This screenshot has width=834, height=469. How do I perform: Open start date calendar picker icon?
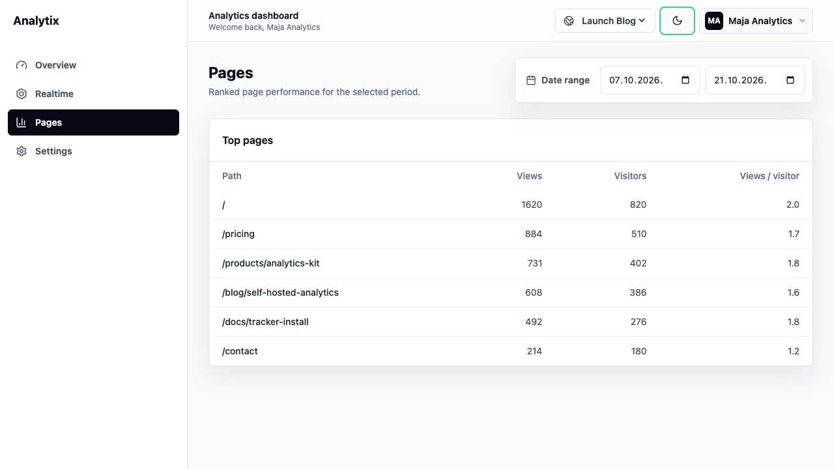685,80
